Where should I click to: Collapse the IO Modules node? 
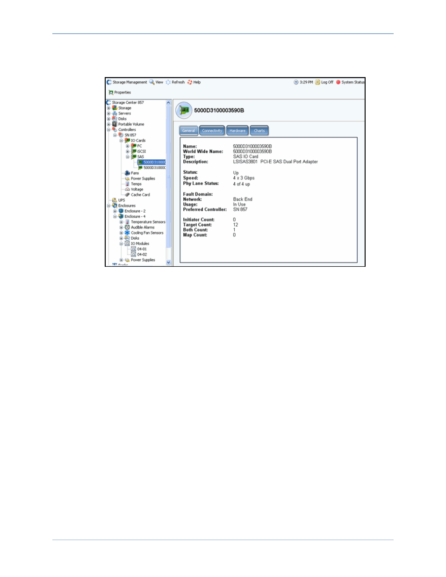tap(121, 244)
